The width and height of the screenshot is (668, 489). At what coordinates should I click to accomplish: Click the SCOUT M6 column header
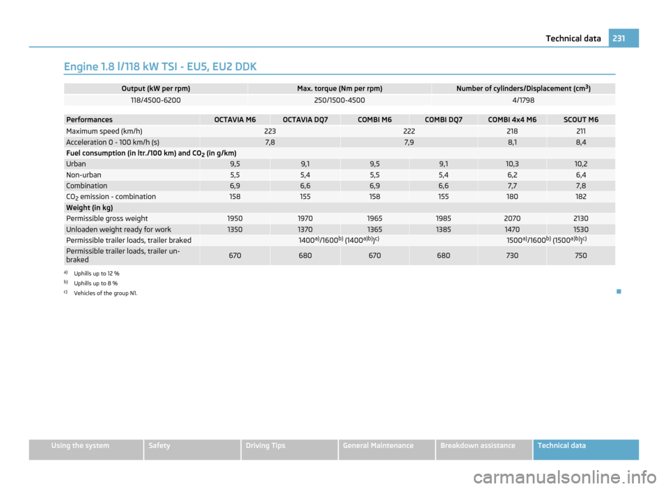point(580,120)
